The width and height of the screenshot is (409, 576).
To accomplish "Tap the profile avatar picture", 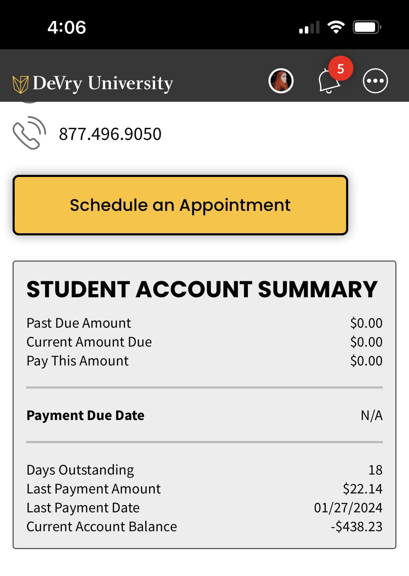I will point(281,81).
